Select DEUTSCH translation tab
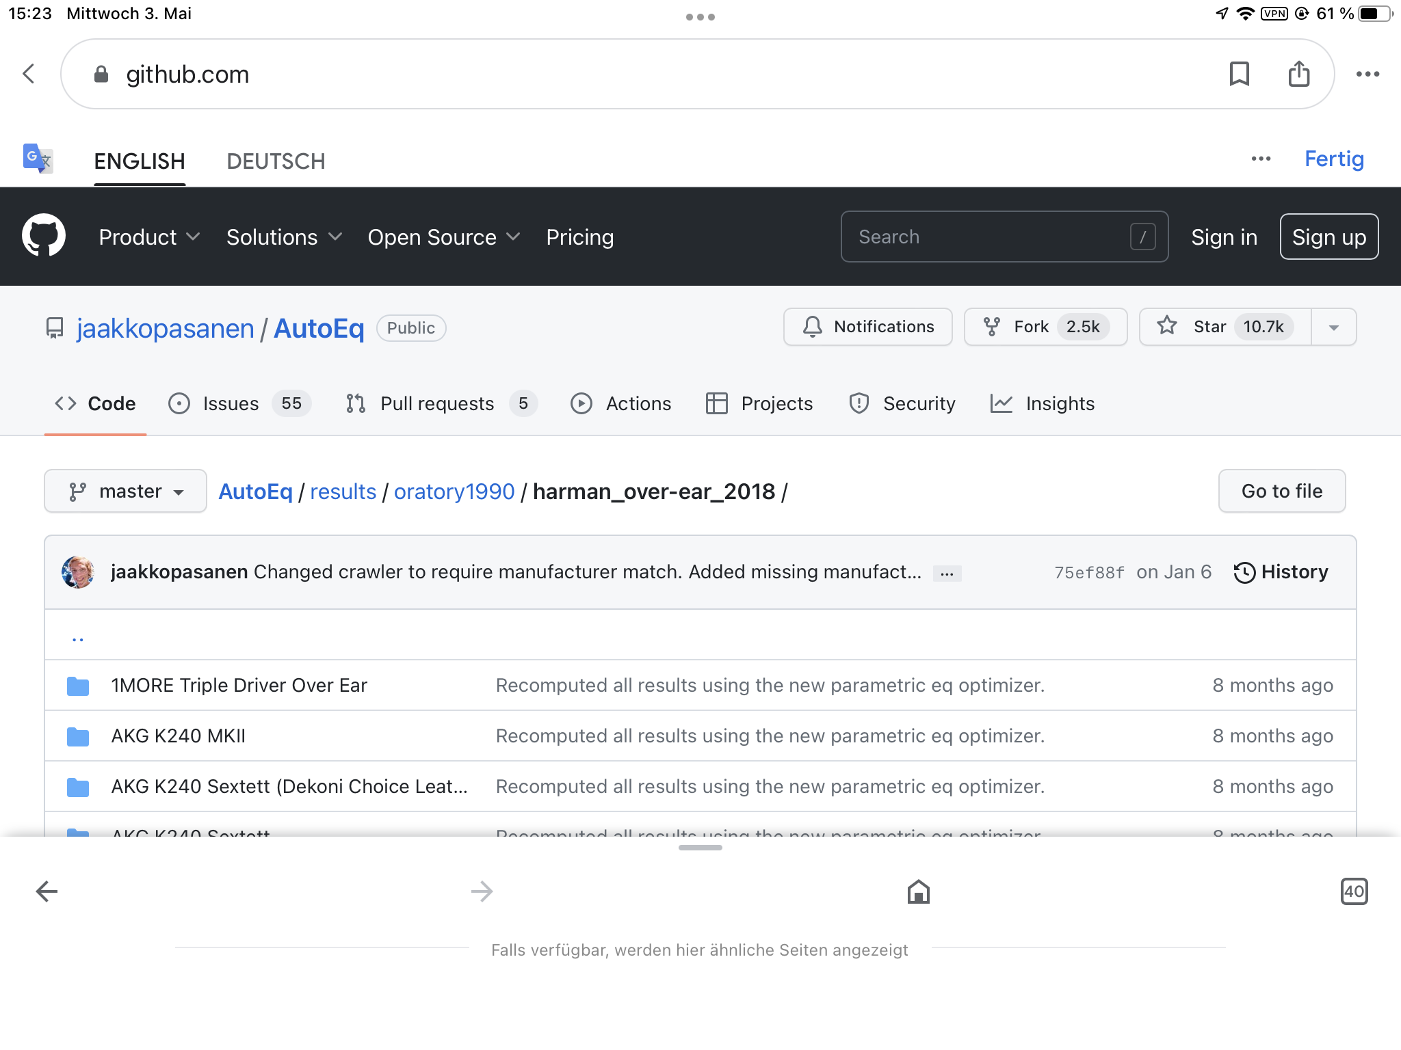Viewport: 1401px width, 1050px height. coord(276,161)
